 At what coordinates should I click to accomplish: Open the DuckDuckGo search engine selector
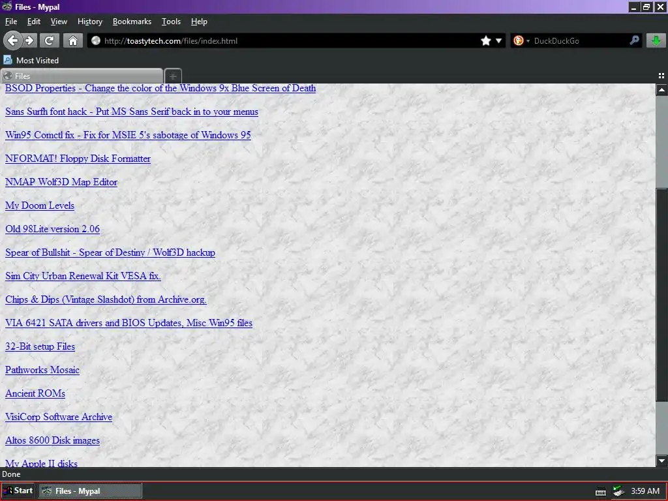[x=521, y=40]
